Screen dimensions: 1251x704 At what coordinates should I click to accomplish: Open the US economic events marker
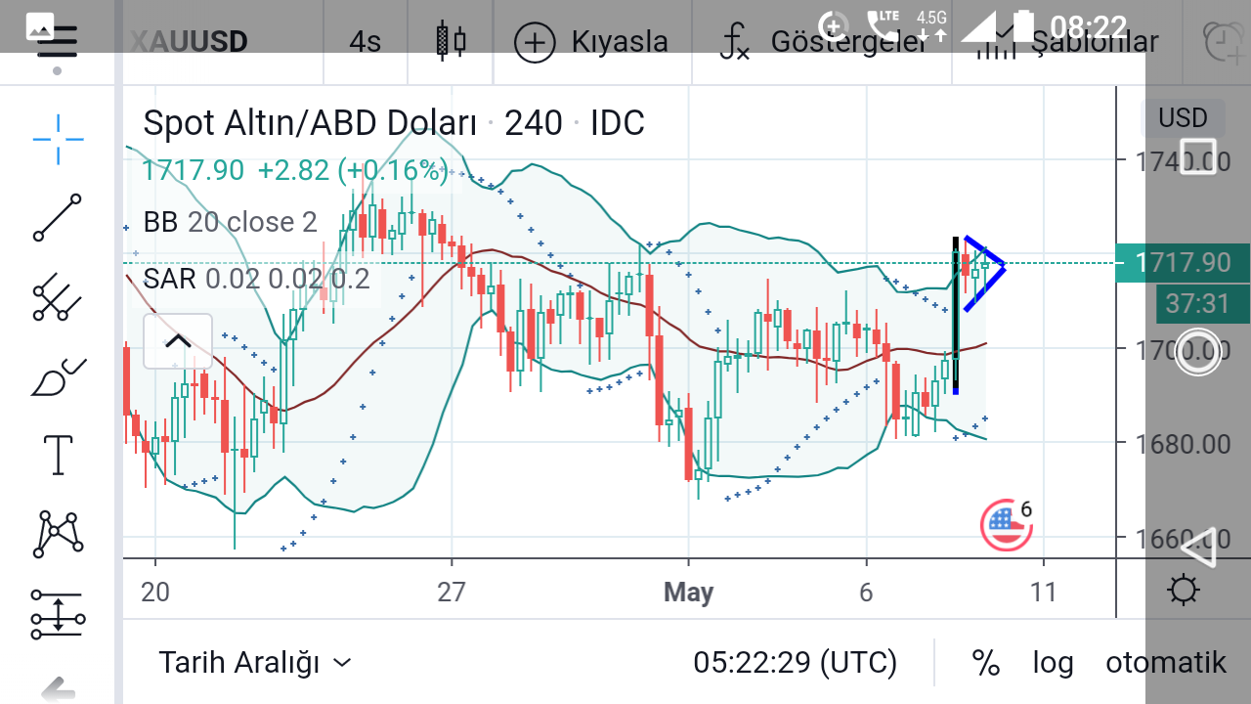pyautogui.click(x=1006, y=525)
